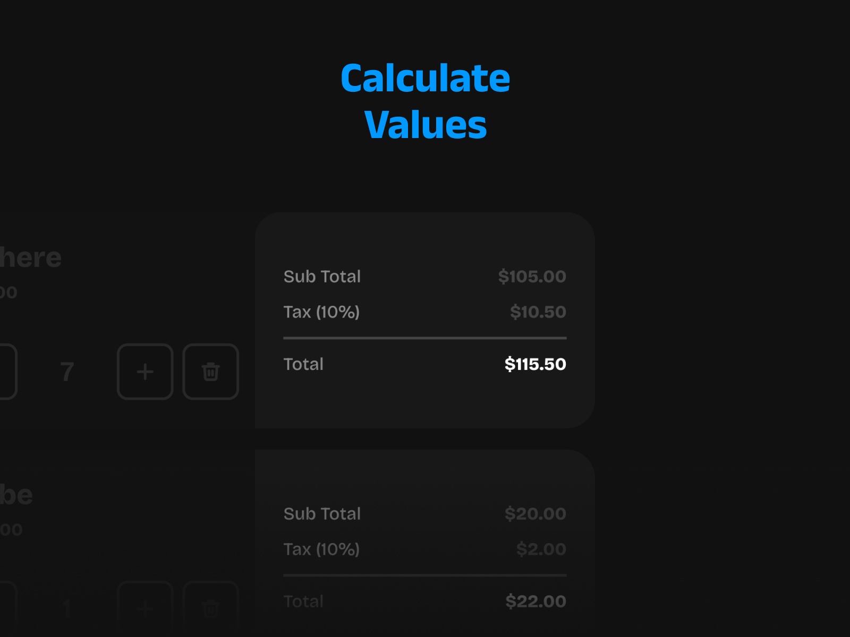
Task: Click the $115.50 total amount
Action: click(535, 364)
